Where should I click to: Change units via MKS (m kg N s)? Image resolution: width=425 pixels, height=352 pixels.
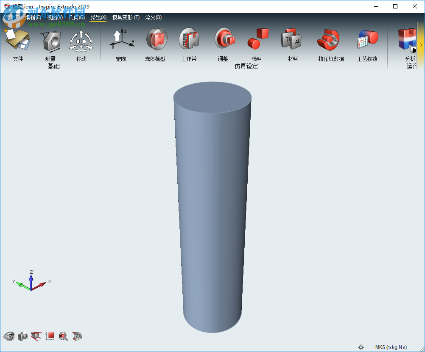coord(391,346)
